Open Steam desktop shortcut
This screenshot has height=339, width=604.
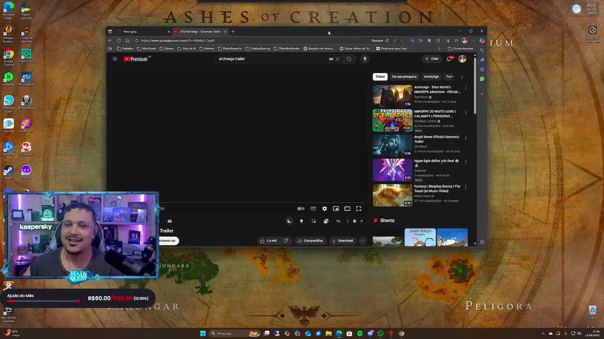8,172
